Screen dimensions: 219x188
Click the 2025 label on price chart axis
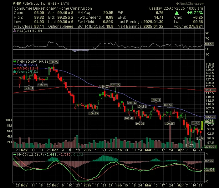tap(87, 150)
